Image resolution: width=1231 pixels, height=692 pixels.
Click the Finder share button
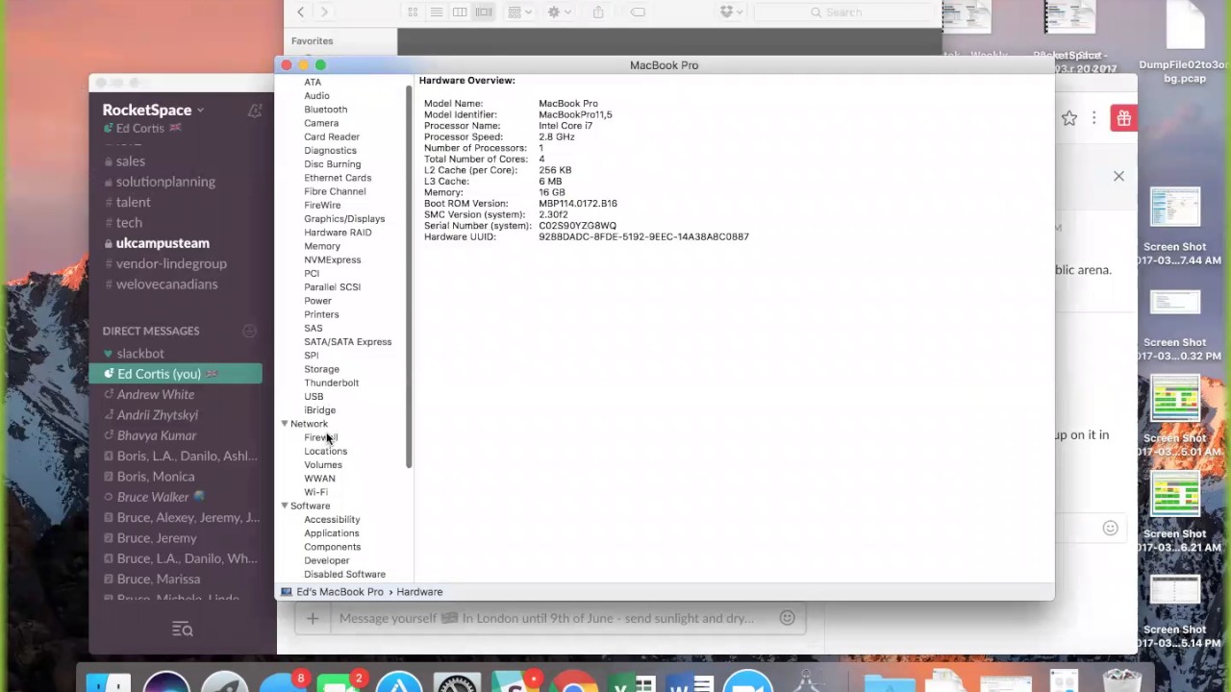tap(598, 12)
